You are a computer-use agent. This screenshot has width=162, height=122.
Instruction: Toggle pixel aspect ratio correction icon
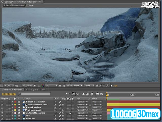pyautogui.click(x=97, y=86)
